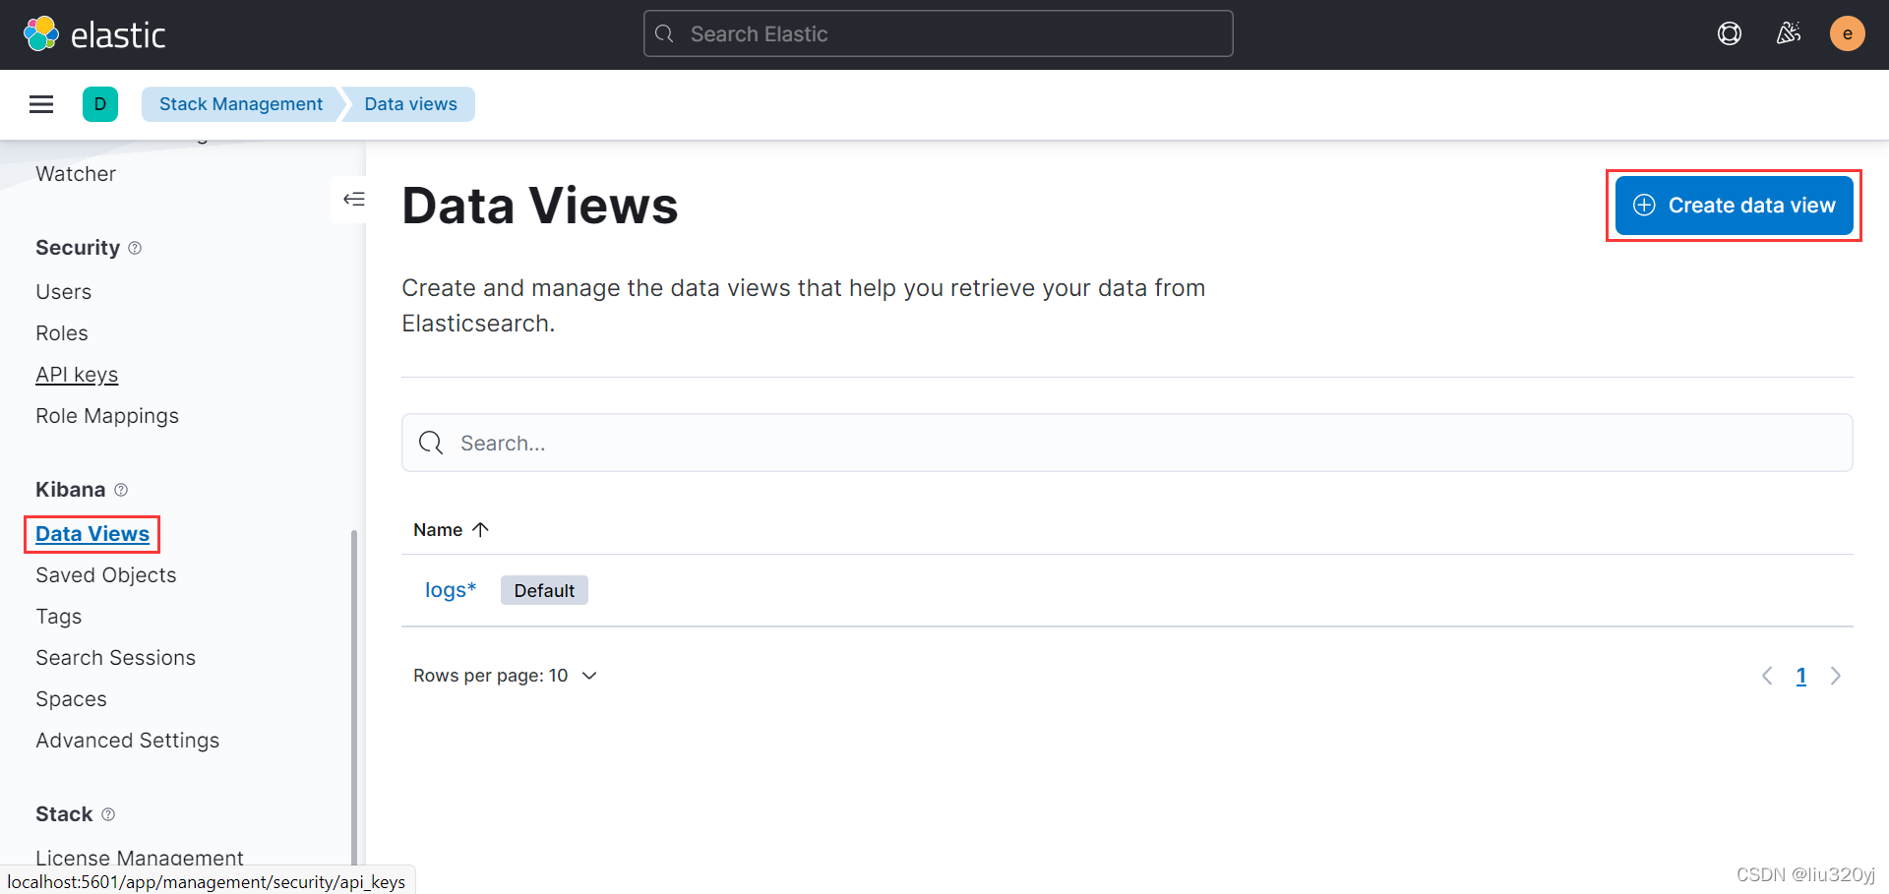Open the logs* data view
This screenshot has height=894, width=1889.
click(x=451, y=590)
